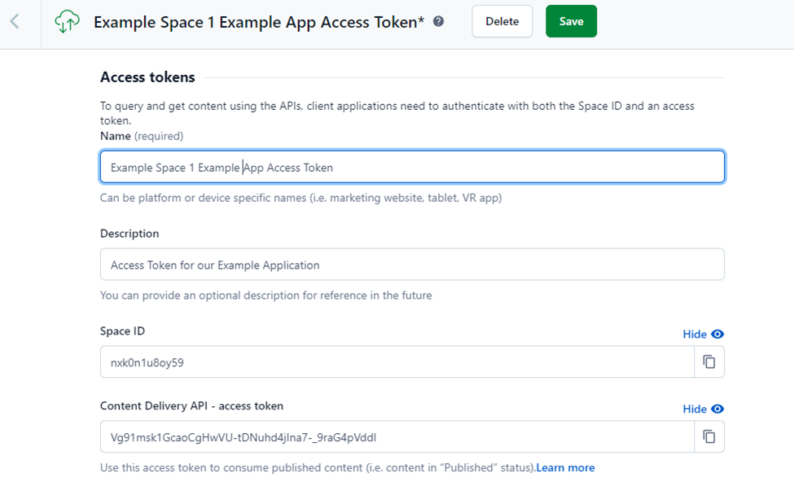Click the eye icon beside Space ID

717,335
